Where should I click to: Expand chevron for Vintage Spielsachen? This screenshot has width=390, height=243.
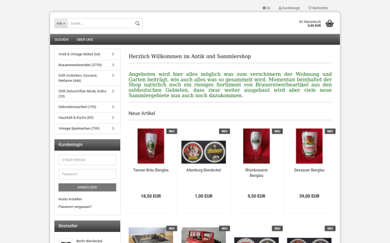113,128
